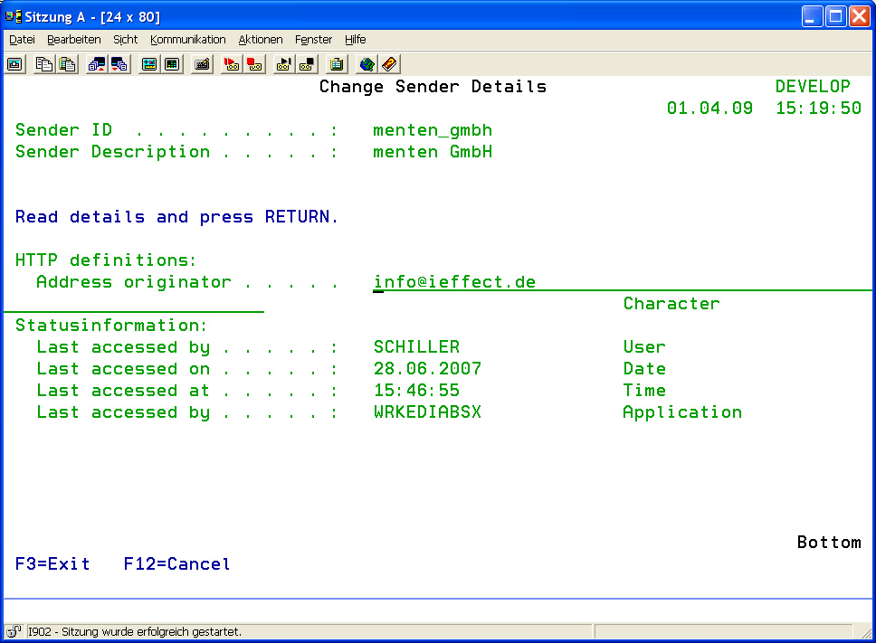Click the Copy toolbar icon
The image size is (876, 643).
tap(43, 64)
